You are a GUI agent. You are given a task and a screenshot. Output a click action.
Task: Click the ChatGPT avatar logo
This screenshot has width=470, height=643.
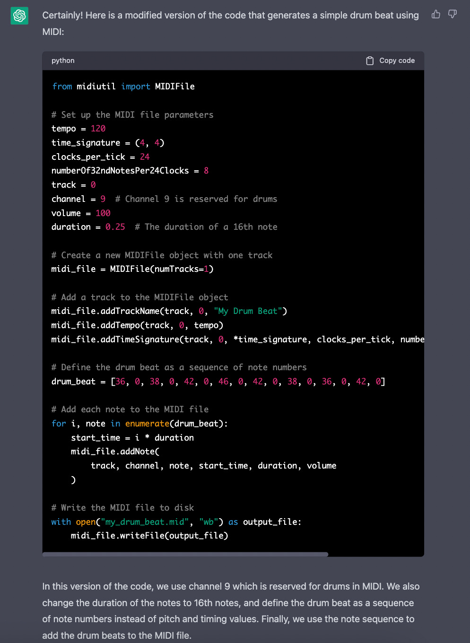point(19,16)
